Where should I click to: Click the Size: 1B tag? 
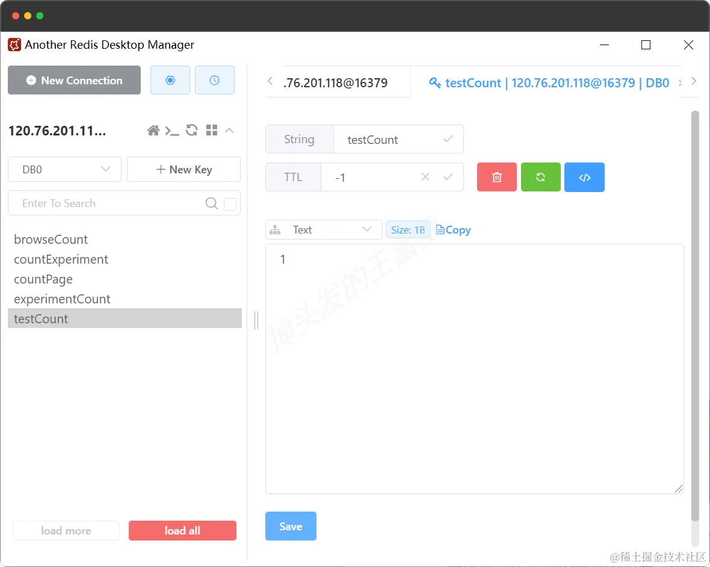pos(408,229)
